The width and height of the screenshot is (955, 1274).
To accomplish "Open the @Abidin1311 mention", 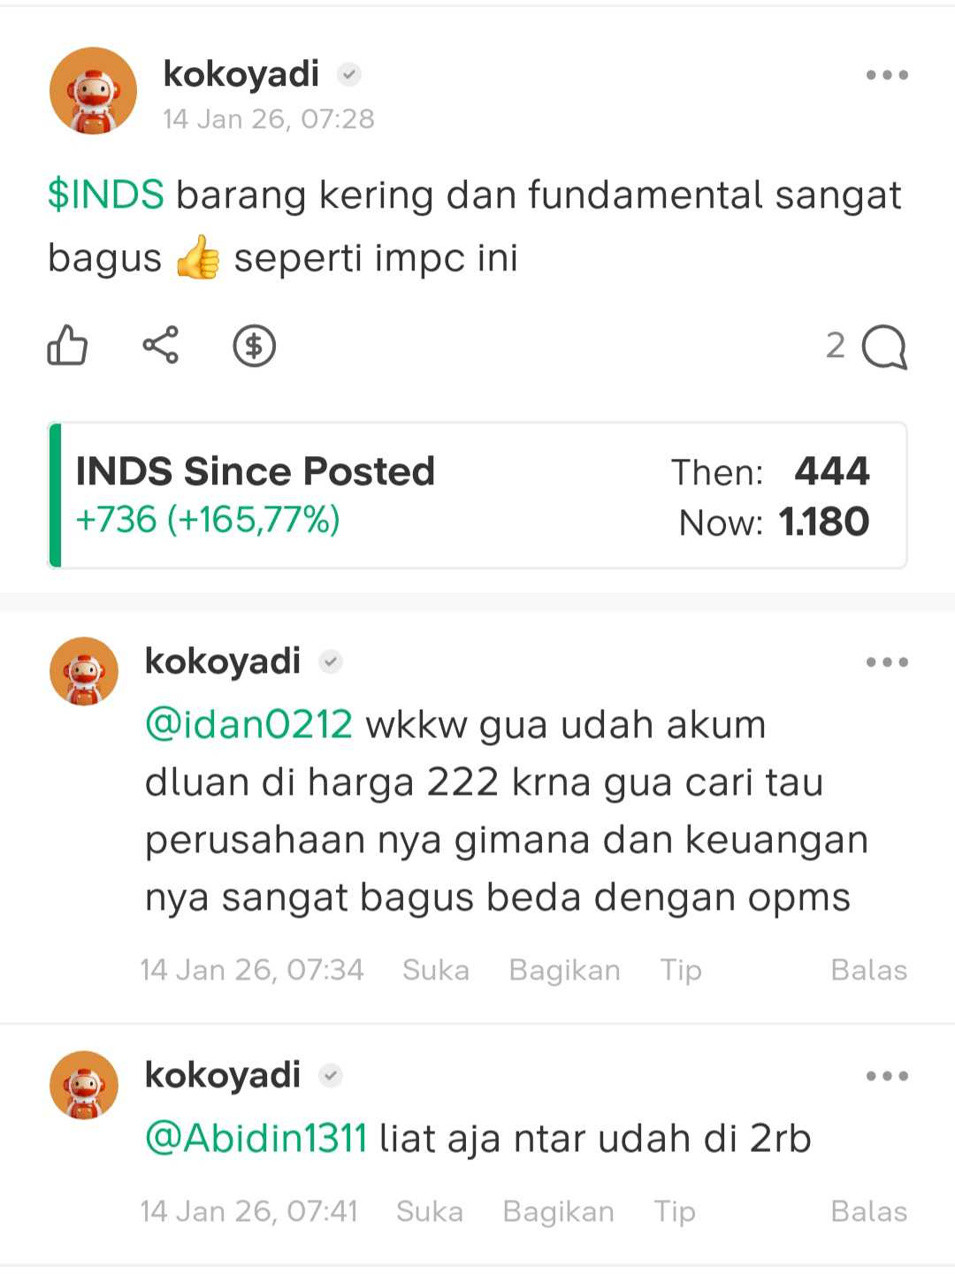I will click(256, 1138).
